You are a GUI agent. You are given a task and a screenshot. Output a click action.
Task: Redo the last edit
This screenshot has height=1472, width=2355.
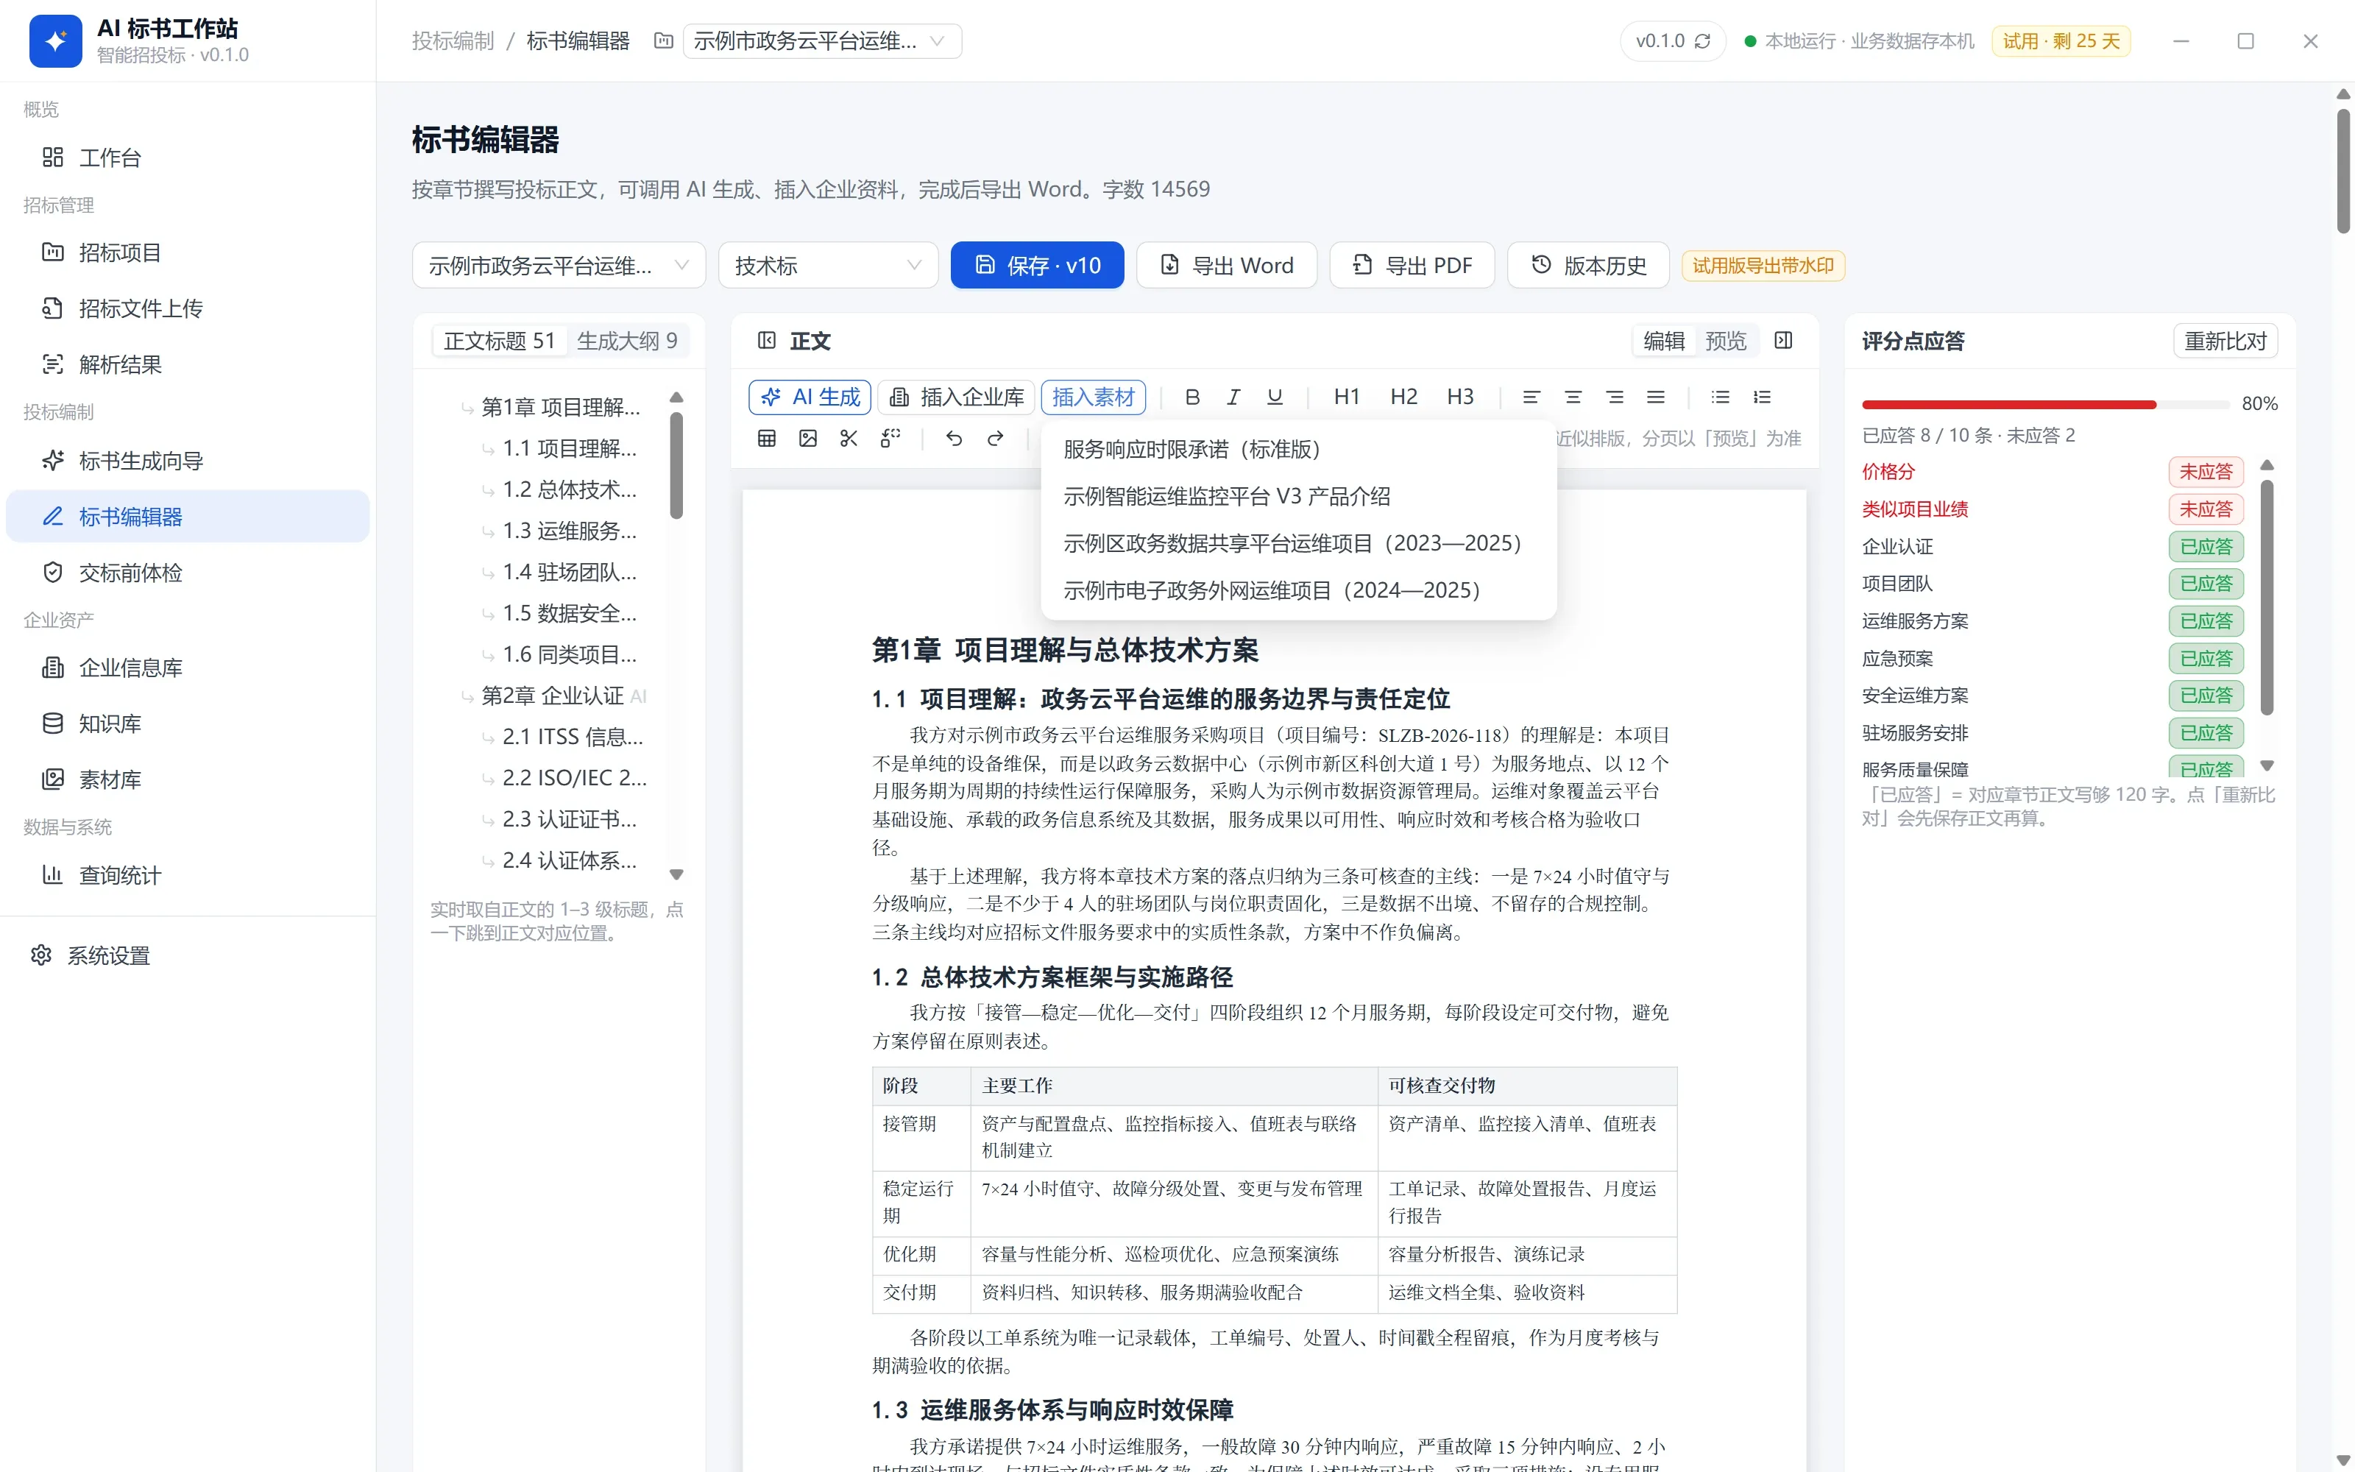point(994,438)
